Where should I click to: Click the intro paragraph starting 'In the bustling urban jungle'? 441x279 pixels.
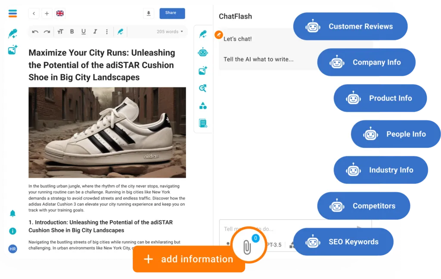(107, 198)
